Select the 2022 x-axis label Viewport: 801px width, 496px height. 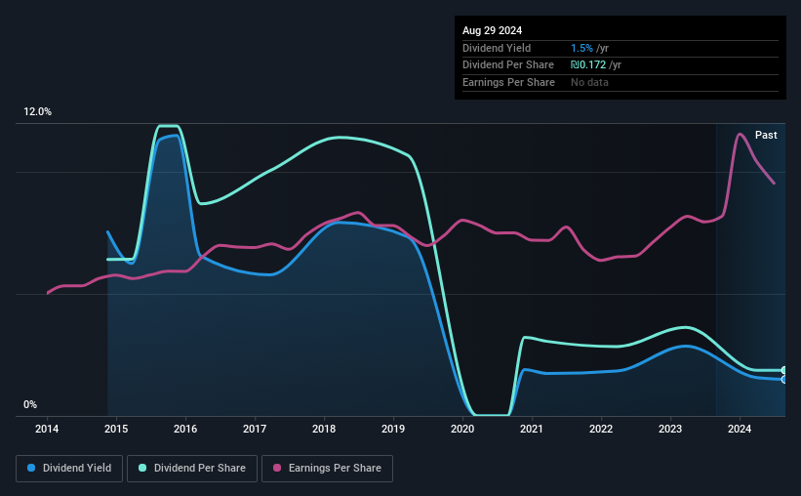coord(601,429)
